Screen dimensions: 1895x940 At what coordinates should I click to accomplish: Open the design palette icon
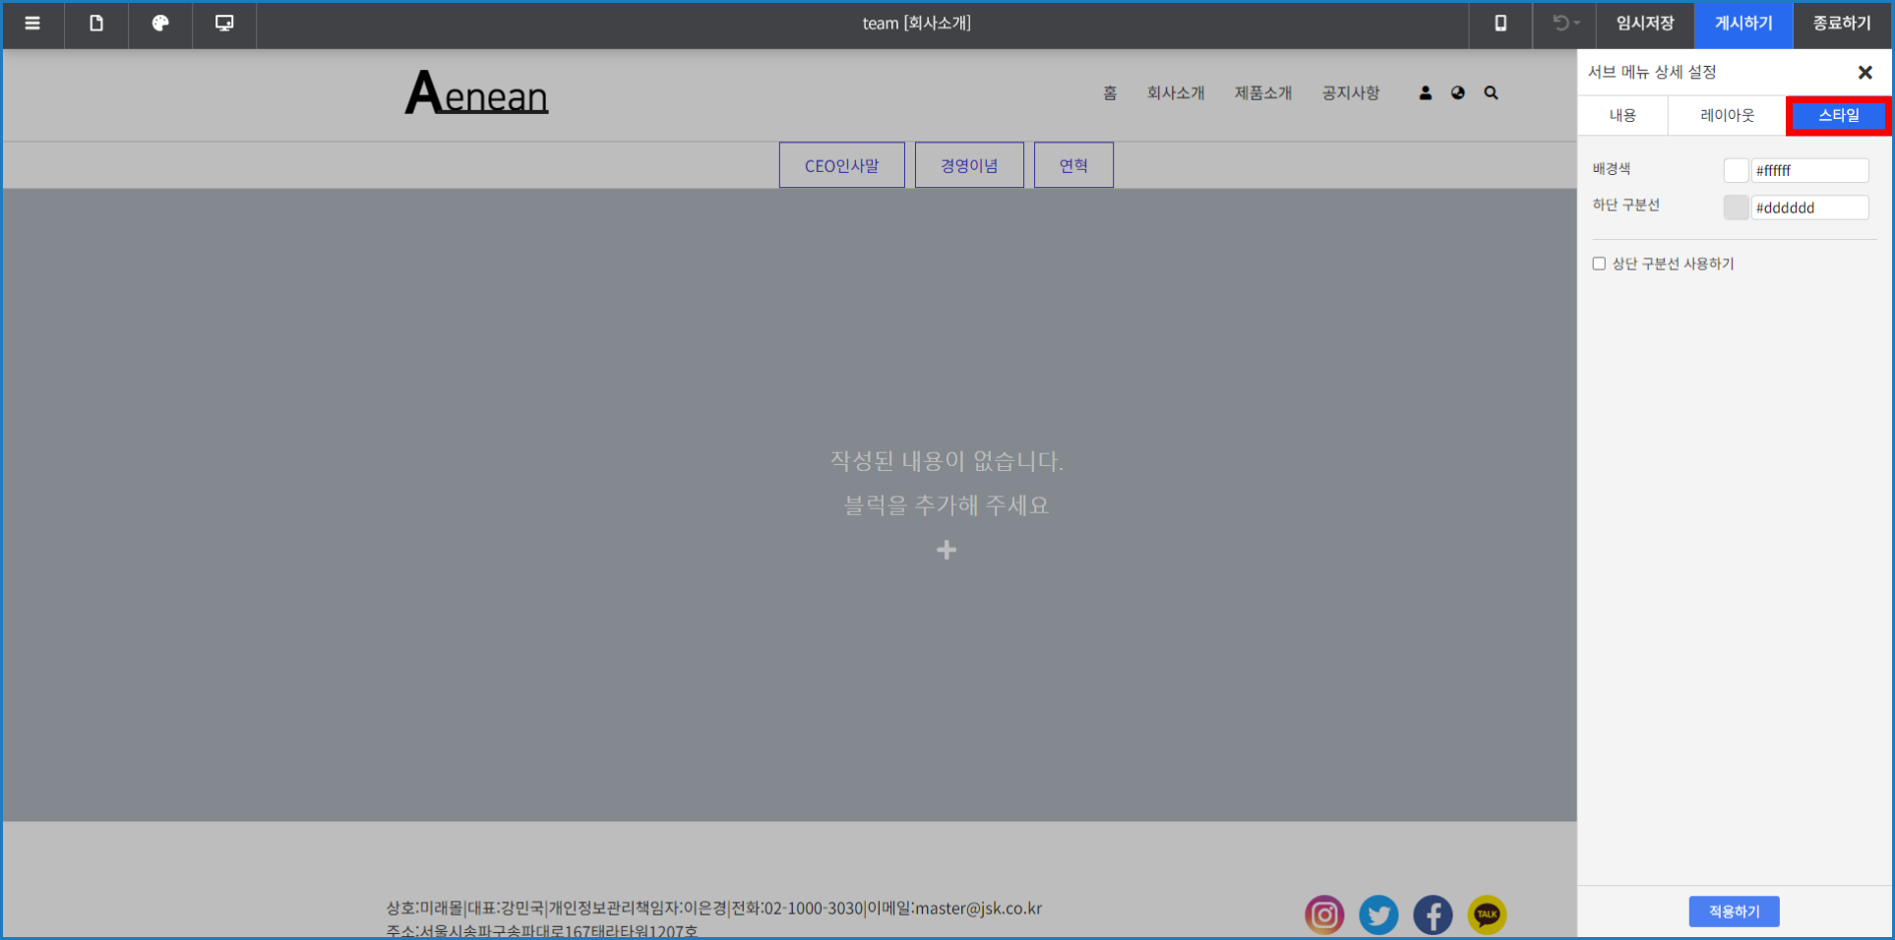160,24
